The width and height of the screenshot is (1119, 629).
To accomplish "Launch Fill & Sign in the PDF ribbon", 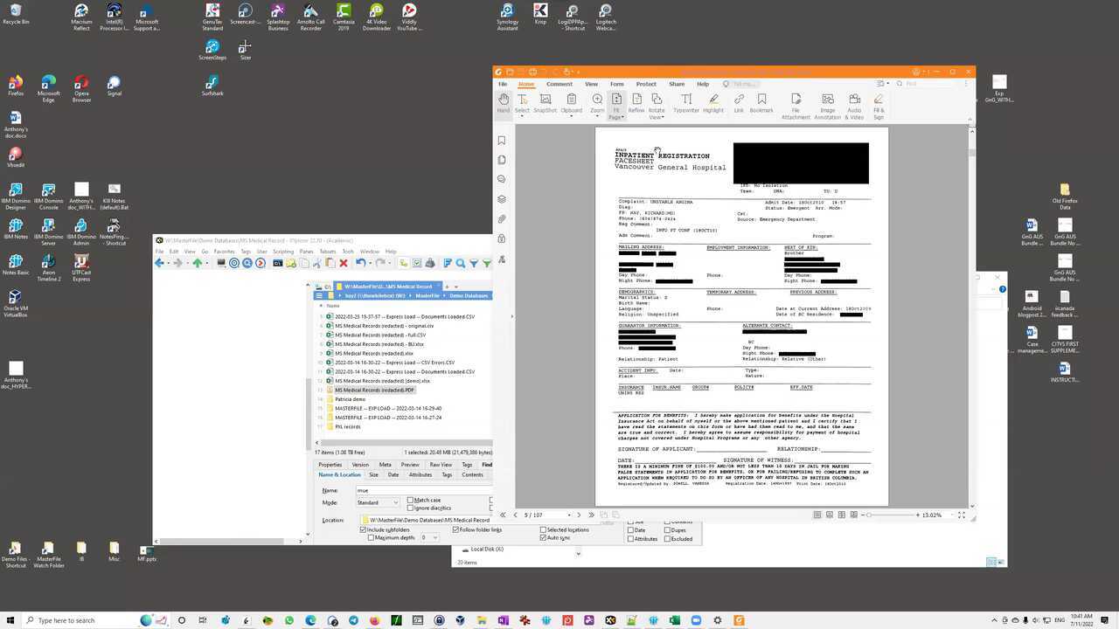I will [x=879, y=107].
